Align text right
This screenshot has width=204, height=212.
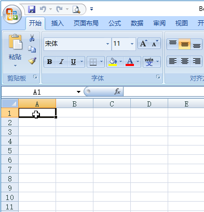[196, 61]
